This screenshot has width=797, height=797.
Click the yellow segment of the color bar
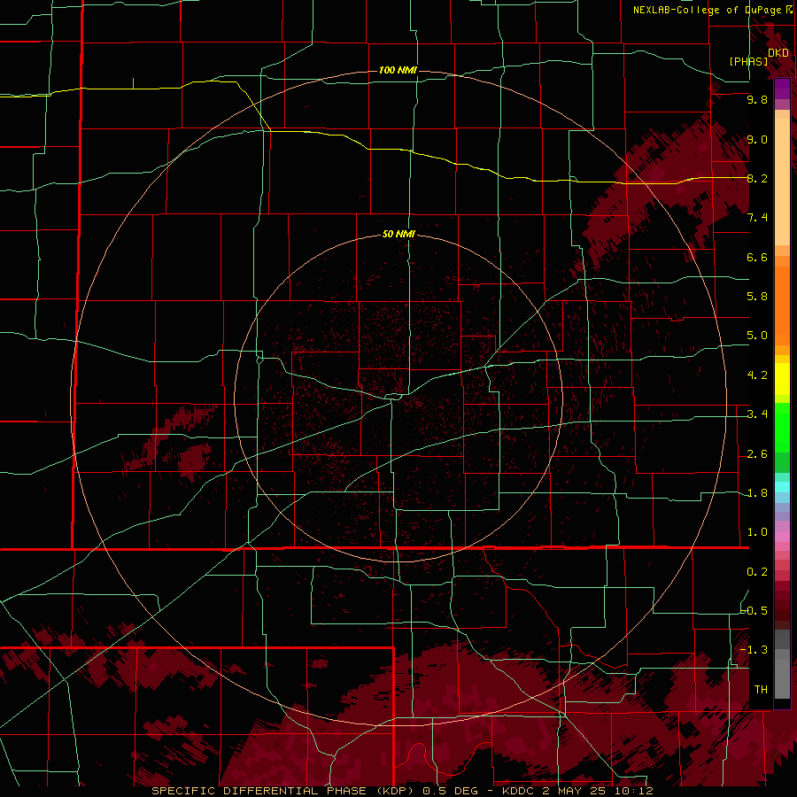pos(782,379)
